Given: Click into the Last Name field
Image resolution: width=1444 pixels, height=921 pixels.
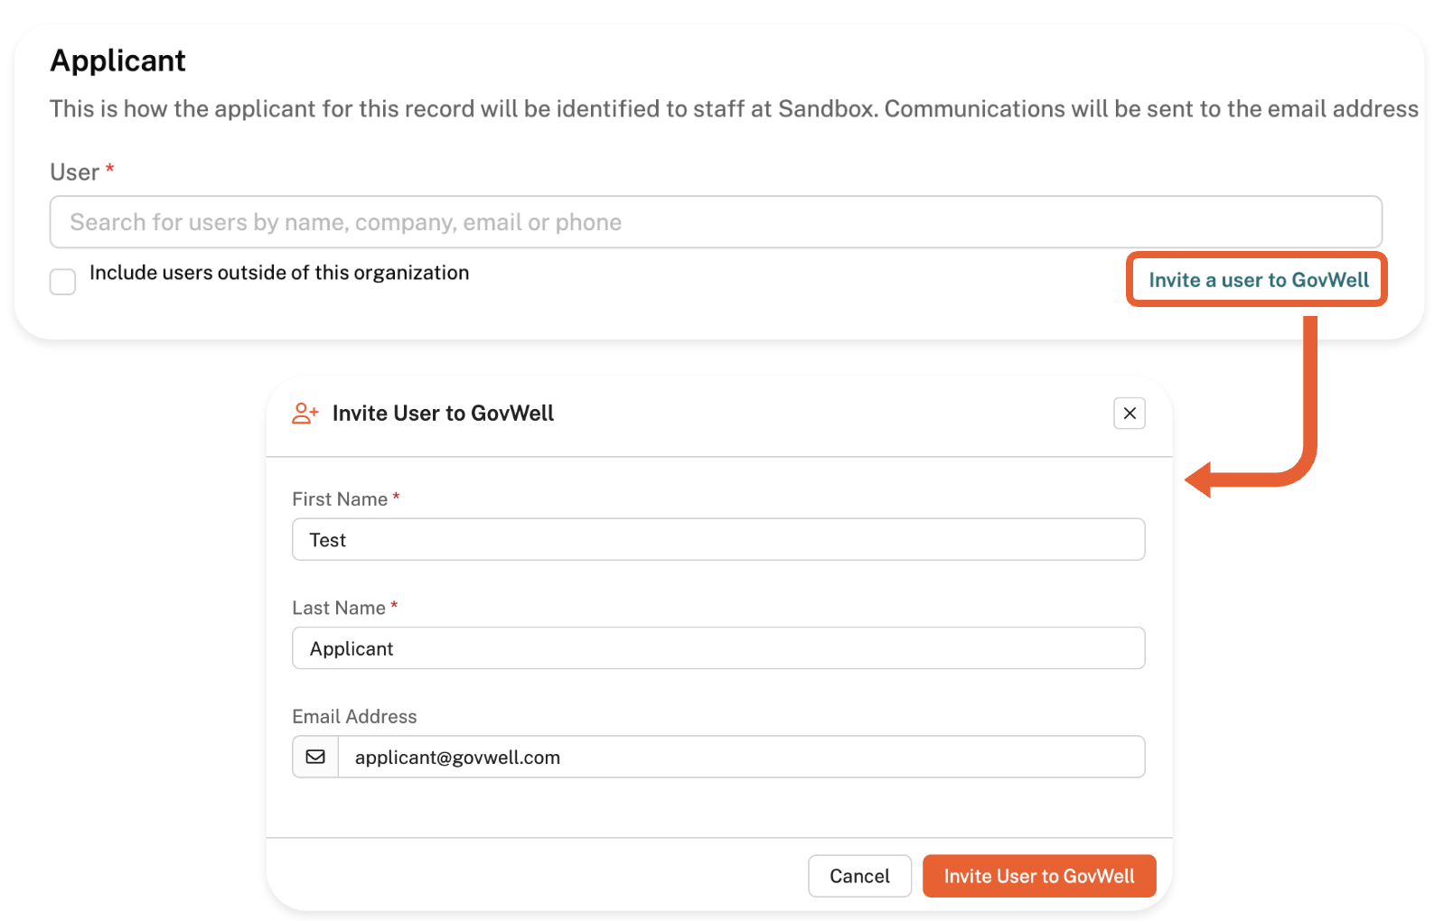Looking at the screenshot, I should [x=718, y=648].
